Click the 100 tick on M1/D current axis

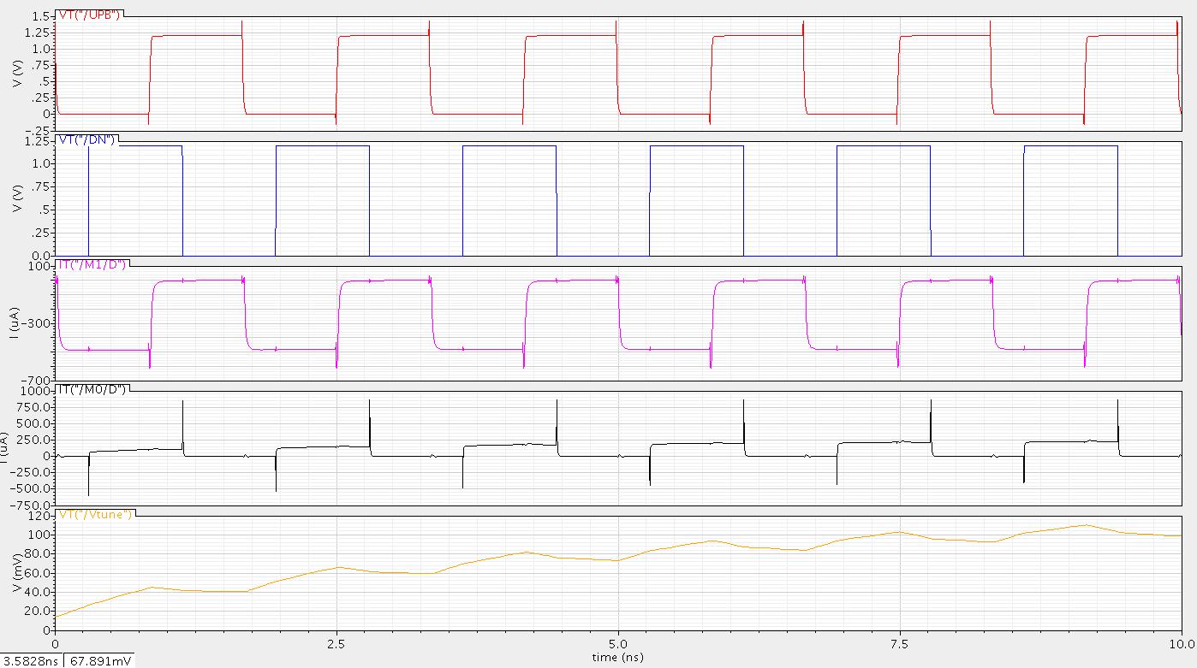(40, 266)
